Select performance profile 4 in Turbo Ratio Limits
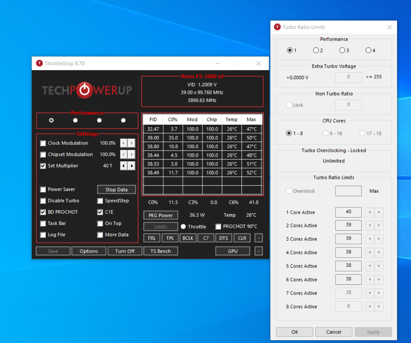Image resolution: width=411 pixels, height=343 pixels. [x=368, y=50]
